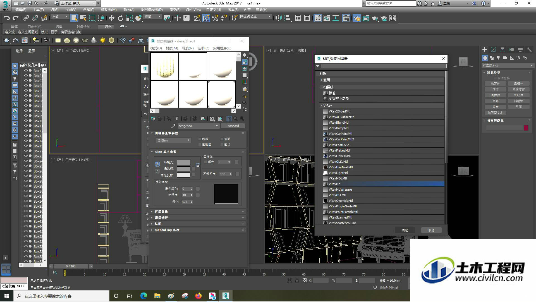Click 球体 sphere button
The height and width of the screenshot is (302, 536).
495,89
